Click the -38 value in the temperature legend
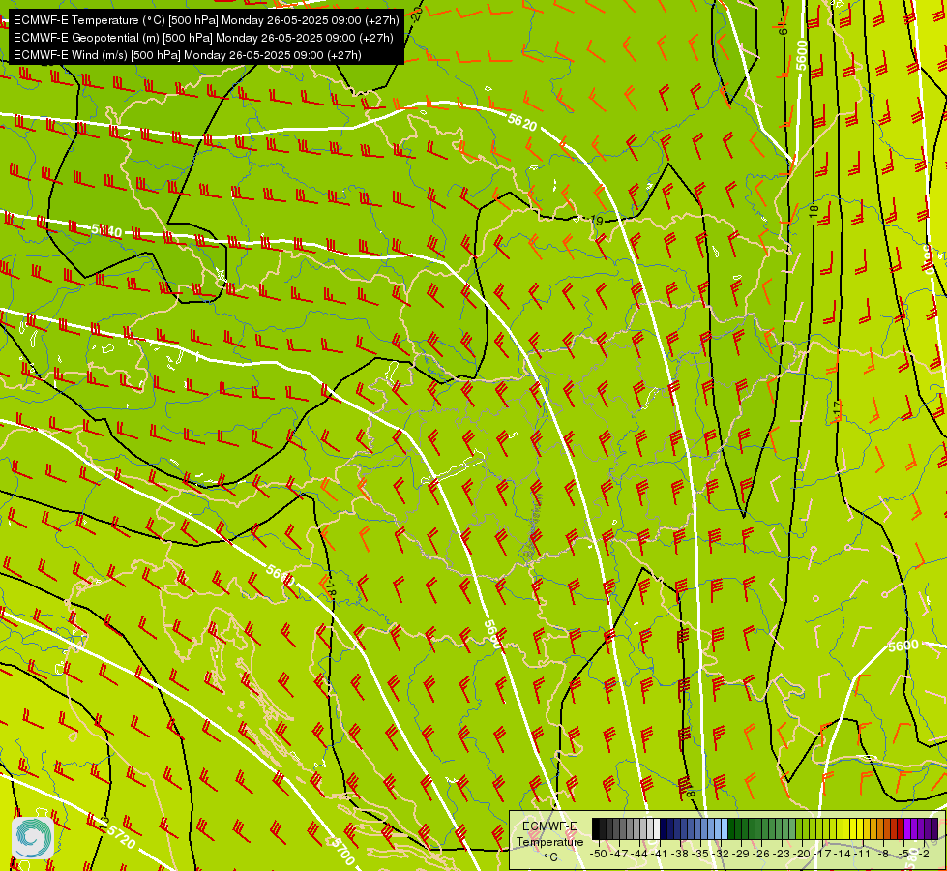The image size is (947, 871). [679, 854]
